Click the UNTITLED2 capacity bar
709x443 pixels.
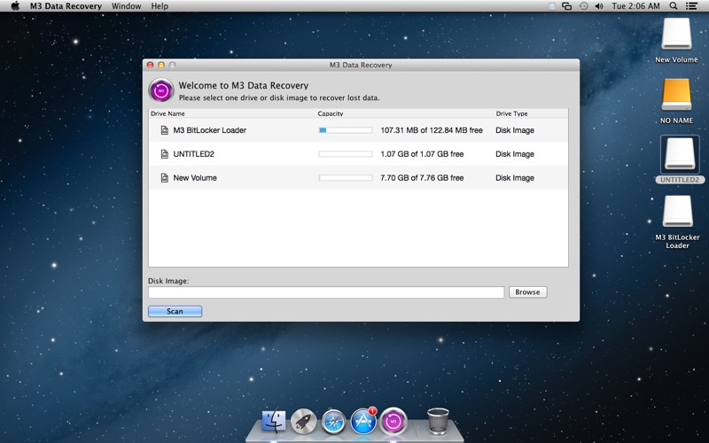pos(346,154)
